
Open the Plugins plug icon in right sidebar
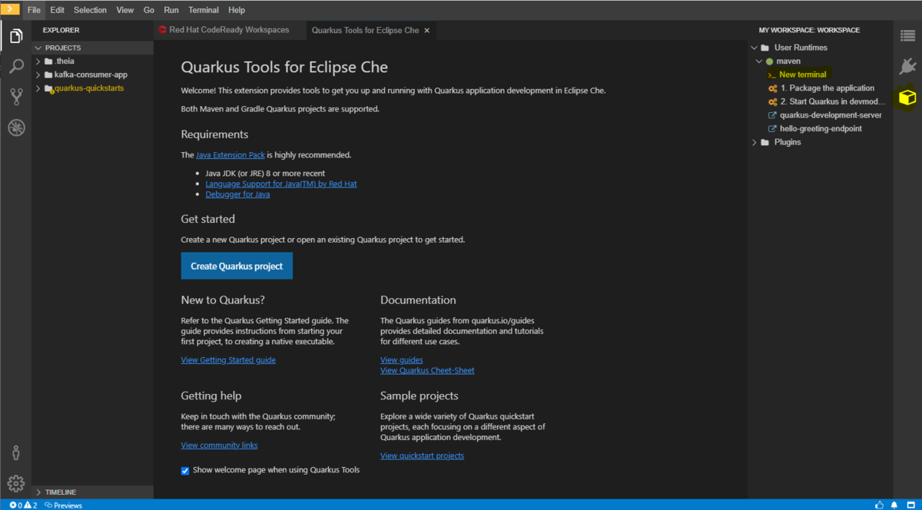[907, 66]
